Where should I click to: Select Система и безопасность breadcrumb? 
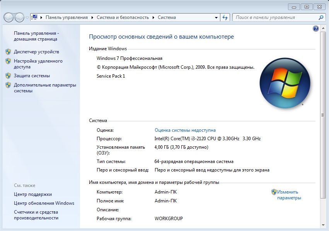pyautogui.click(x=123, y=17)
